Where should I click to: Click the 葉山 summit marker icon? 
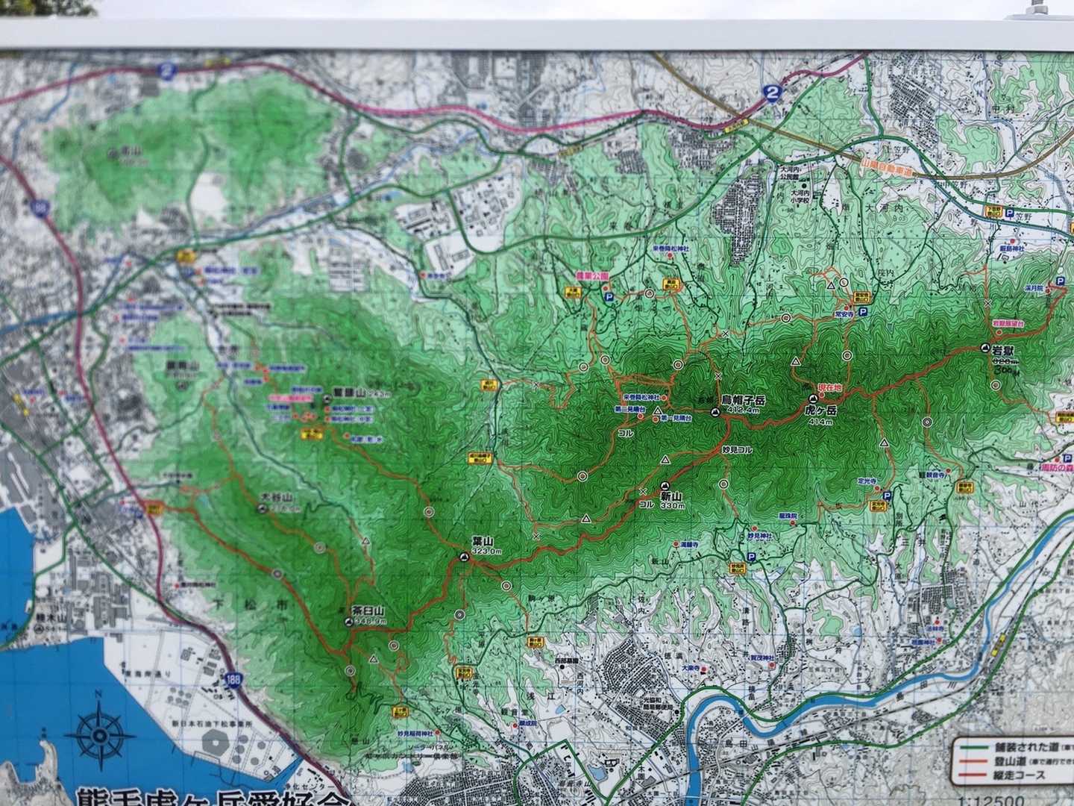point(464,556)
